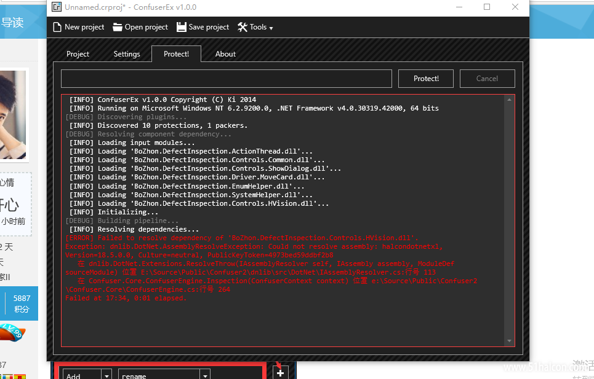Click the 'Building pipeline...' debug line
This screenshot has height=379, width=594.
[122, 221]
